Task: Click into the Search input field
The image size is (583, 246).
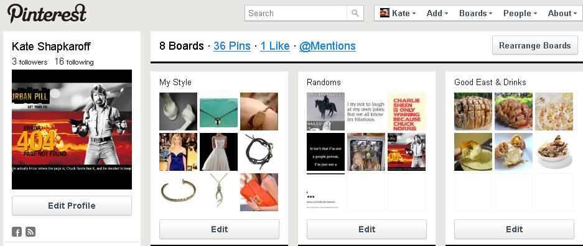Action: [296, 14]
